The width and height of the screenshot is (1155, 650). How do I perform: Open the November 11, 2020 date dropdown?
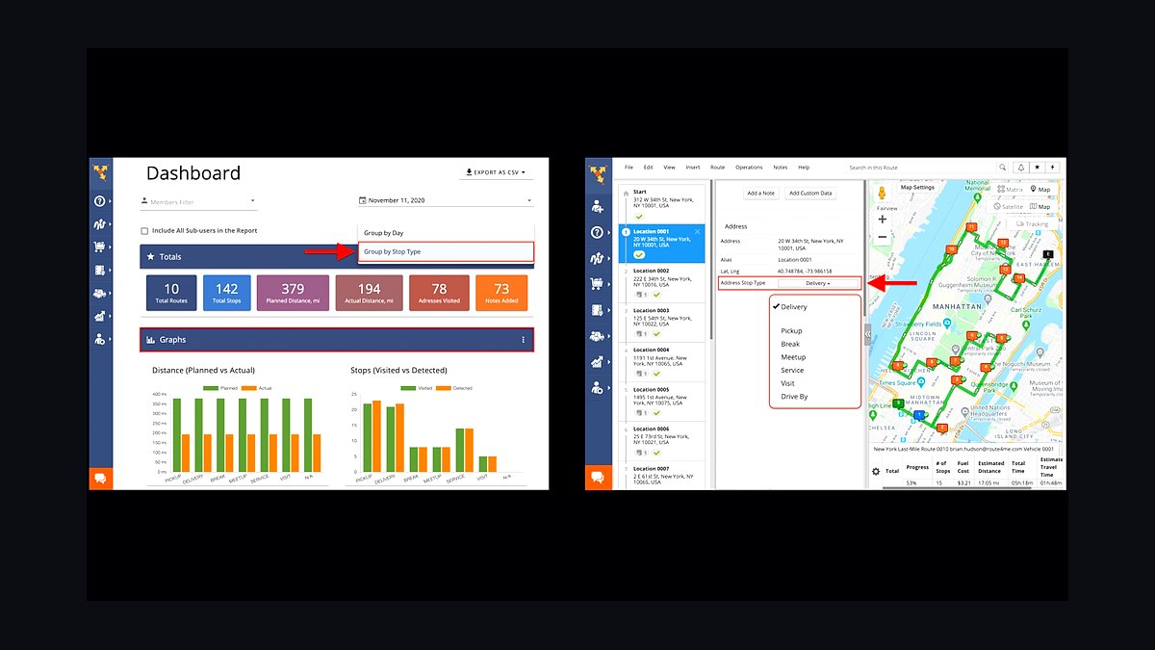click(445, 200)
